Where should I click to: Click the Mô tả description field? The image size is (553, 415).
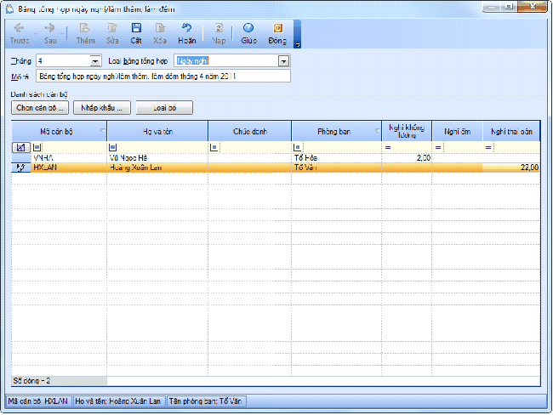tap(163, 77)
